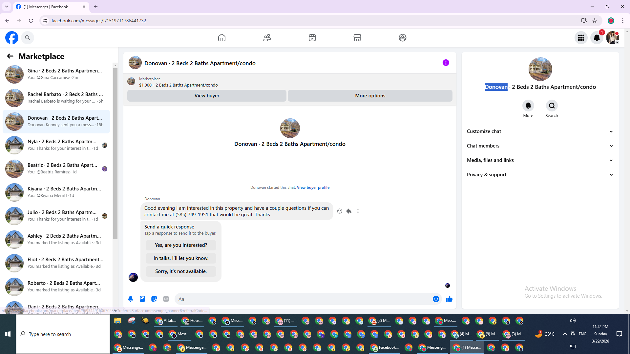Attach a photo file to message

coord(142,299)
